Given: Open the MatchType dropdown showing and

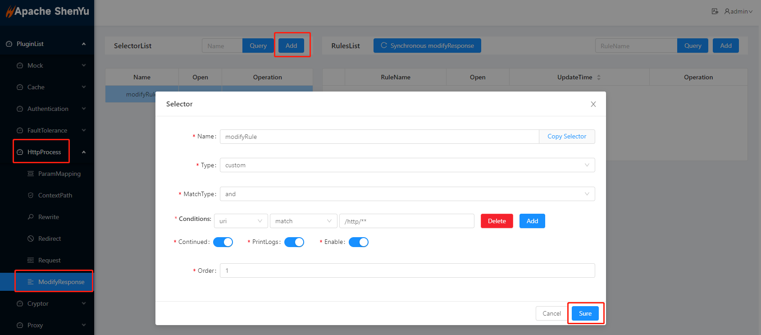Looking at the screenshot, I should coord(407,194).
